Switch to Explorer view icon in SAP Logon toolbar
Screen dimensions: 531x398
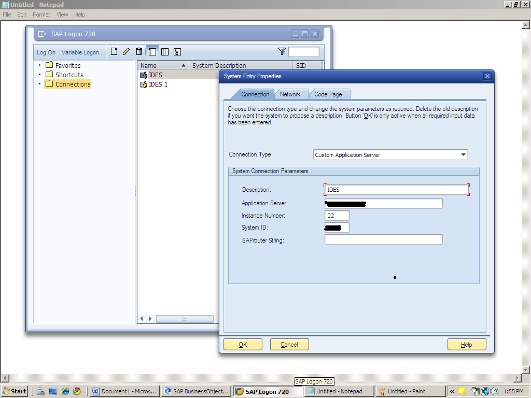pyautogui.click(x=152, y=52)
